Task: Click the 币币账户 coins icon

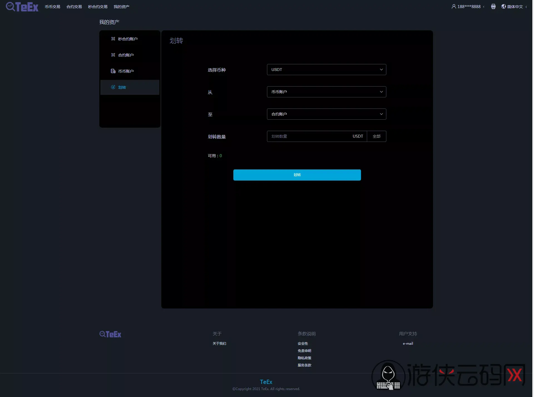Action: (113, 71)
